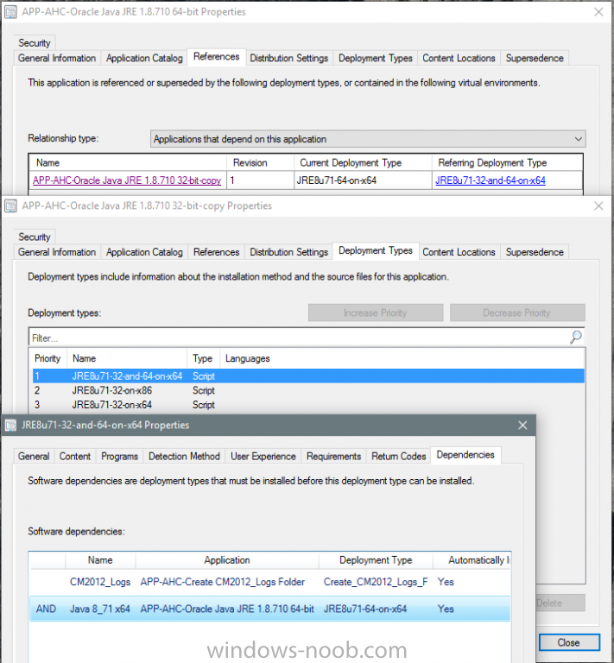
Task: Click the Increase Priority button
Action: 376,313
